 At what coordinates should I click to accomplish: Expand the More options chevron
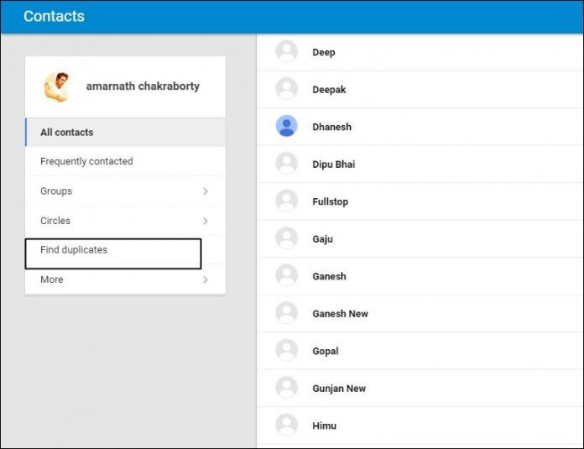pyautogui.click(x=206, y=279)
